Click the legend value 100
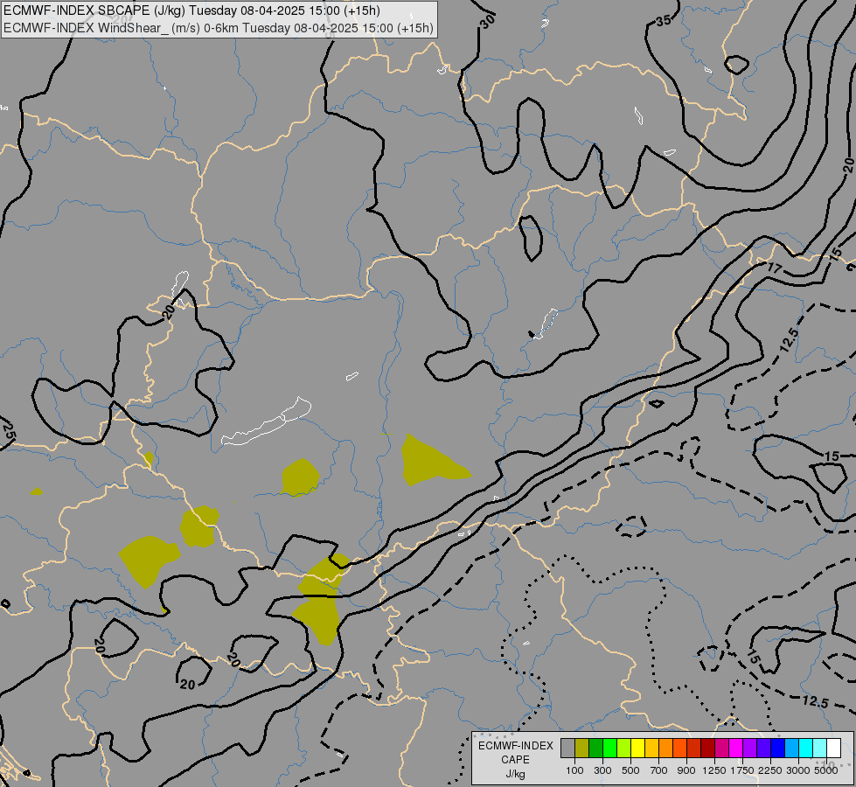 point(574,770)
